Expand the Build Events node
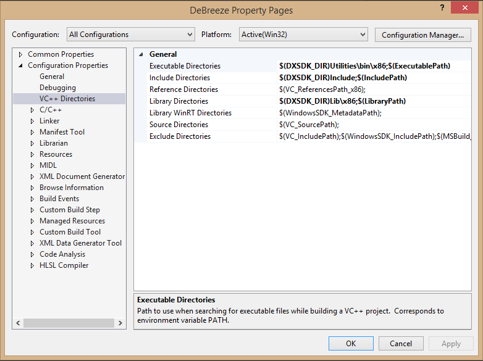Image resolution: width=483 pixels, height=361 pixels. click(x=33, y=199)
